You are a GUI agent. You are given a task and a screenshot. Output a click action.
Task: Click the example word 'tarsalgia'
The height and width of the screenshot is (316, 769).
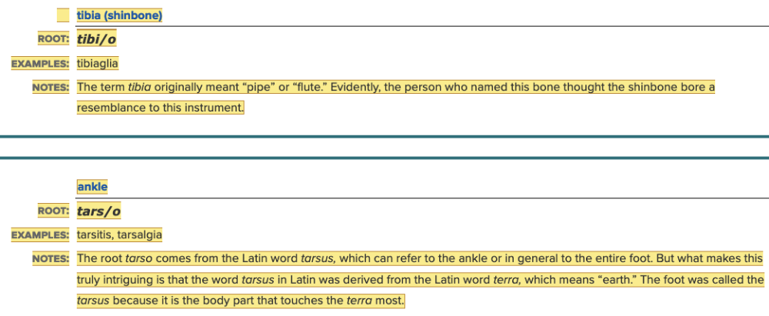[139, 235]
